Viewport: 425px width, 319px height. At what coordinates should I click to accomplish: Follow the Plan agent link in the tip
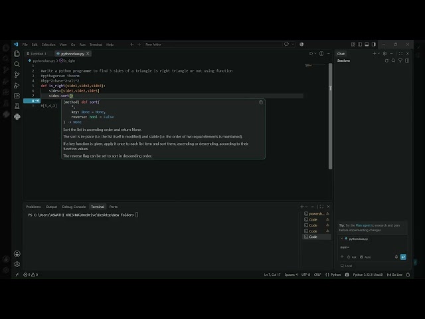[363, 225]
